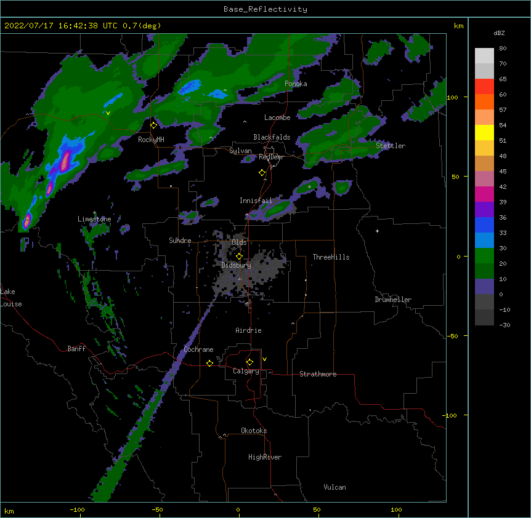Select the pink swatch between 45 and 42 dBZ

click(x=484, y=178)
